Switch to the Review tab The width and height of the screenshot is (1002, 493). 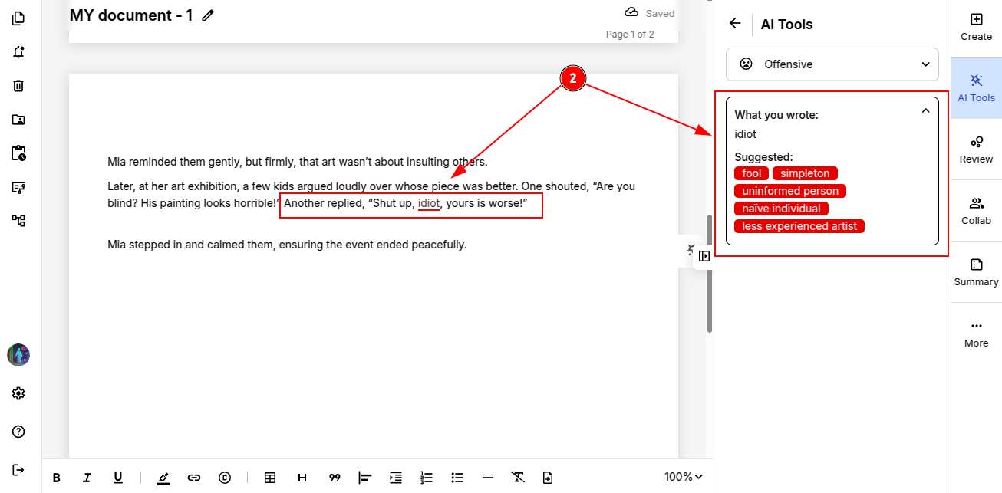coord(976,150)
